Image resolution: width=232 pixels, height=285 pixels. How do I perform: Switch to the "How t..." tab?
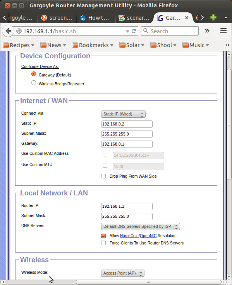pos(96,18)
